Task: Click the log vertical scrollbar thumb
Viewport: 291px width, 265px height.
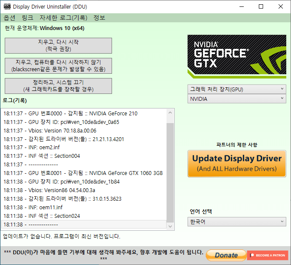Action: 170,173
